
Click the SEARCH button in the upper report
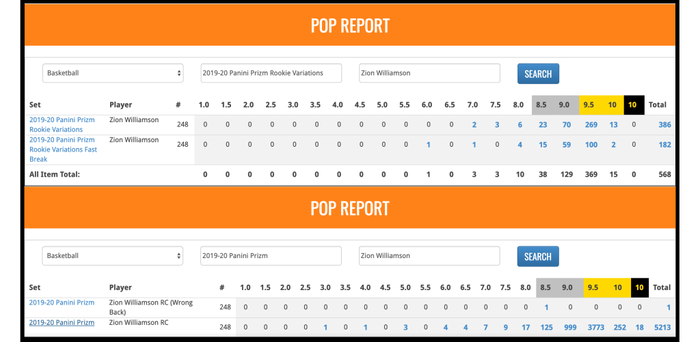(x=538, y=74)
